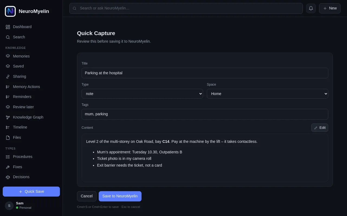Viewport: 347px width, 216px height.
Task: Open the Knowledge Graph
Action: (31, 117)
